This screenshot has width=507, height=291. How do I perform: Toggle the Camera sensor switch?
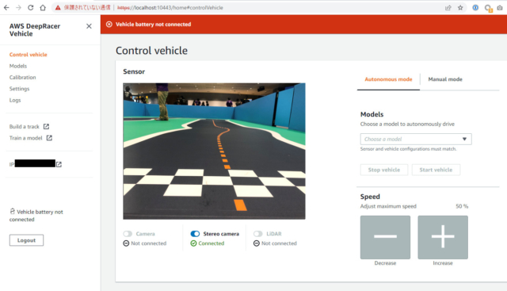click(128, 234)
